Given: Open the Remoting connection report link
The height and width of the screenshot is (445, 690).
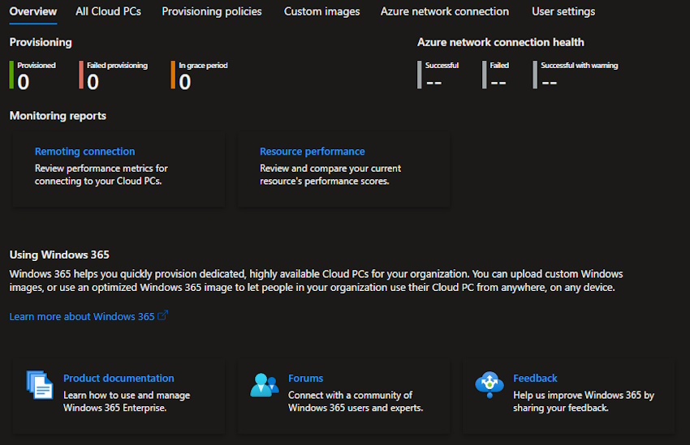Looking at the screenshot, I should (x=85, y=152).
